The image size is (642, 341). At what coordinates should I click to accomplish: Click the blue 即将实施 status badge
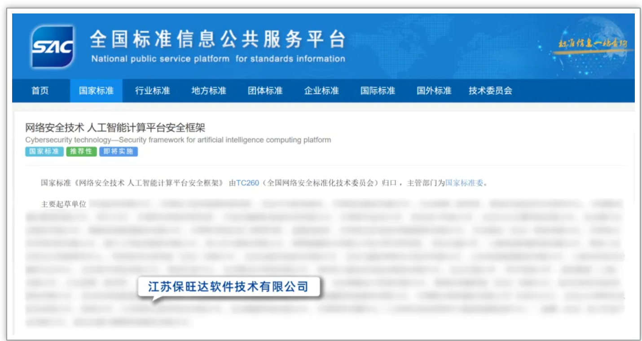(x=118, y=152)
